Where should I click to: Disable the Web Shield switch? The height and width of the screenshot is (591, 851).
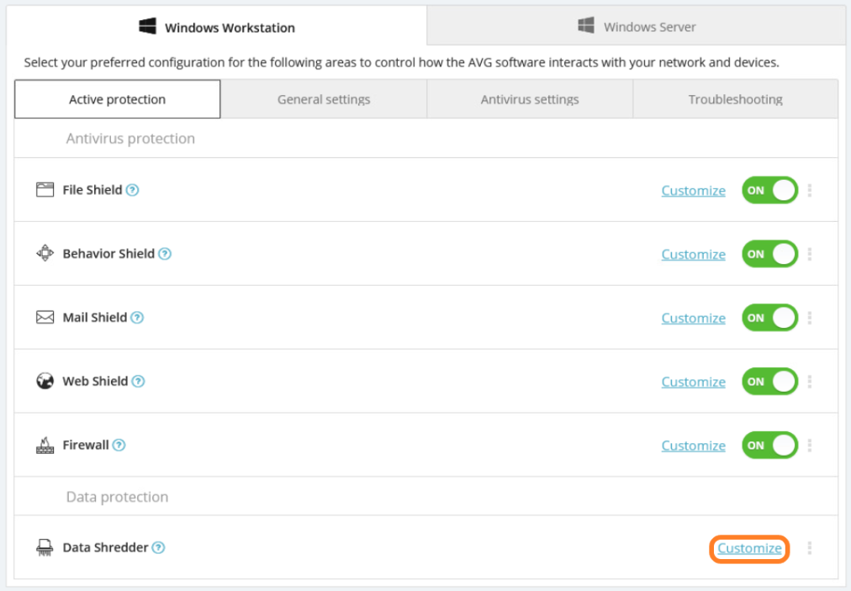[770, 382]
